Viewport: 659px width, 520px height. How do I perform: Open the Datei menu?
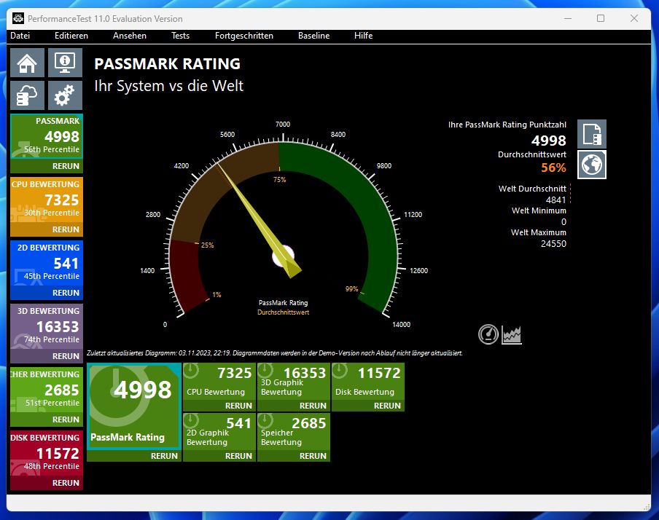(x=20, y=36)
